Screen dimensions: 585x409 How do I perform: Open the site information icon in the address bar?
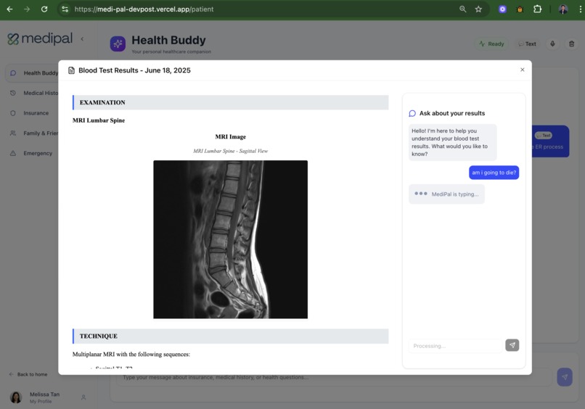tap(65, 9)
